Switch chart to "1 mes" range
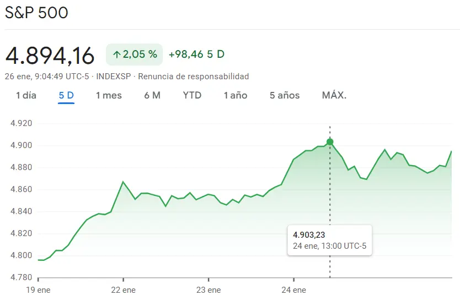The image size is (460, 295). (109, 95)
